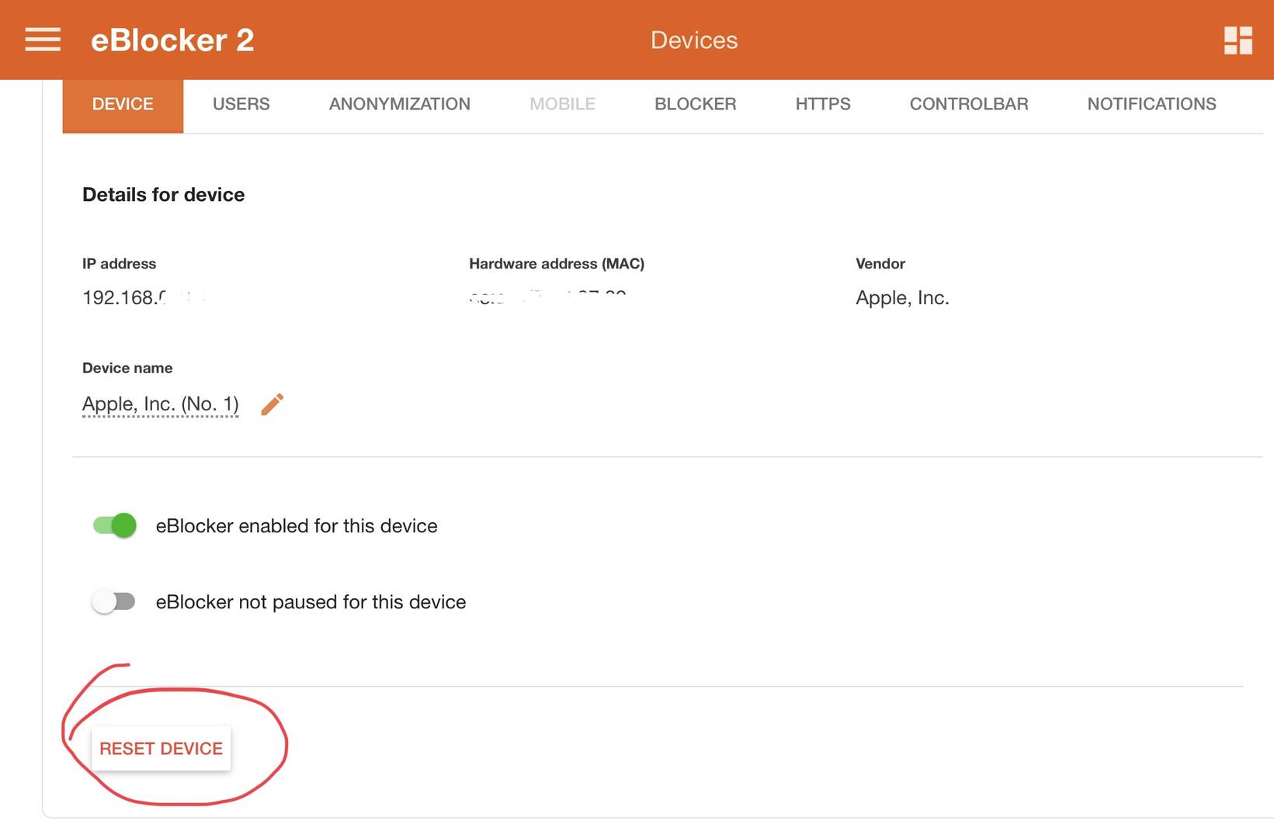The width and height of the screenshot is (1274, 838).
Task: Open the dashboard grid icon
Action: [1238, 40]
